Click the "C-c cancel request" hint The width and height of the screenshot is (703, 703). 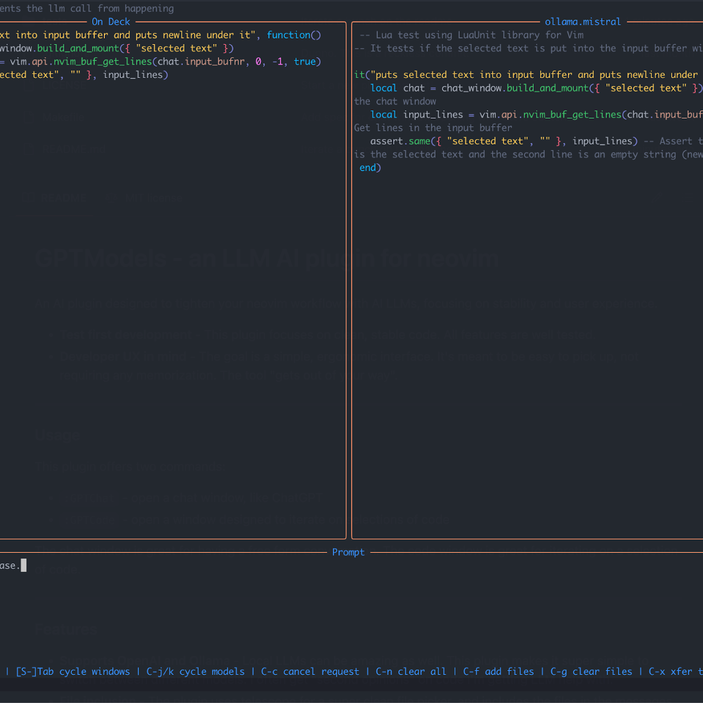pos(310,672)
